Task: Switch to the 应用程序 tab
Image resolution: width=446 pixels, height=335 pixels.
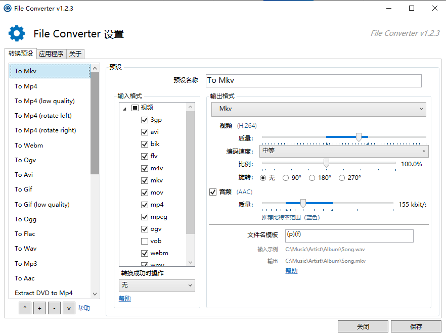Action: 51,54
